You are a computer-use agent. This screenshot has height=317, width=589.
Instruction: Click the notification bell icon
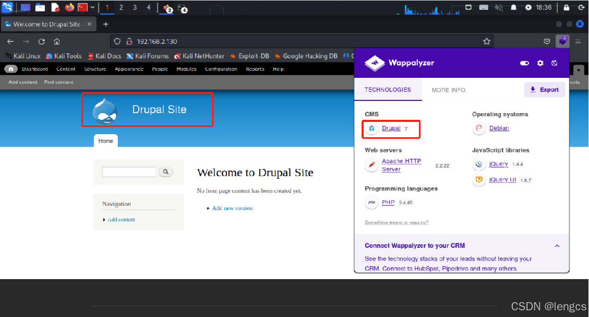click(514, 8)
